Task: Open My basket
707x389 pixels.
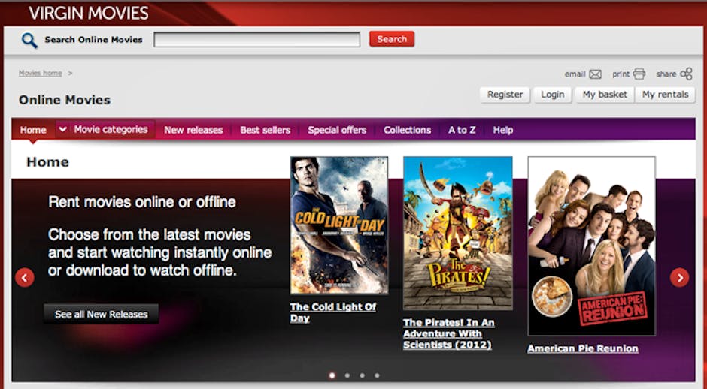Action: [604, 95]
